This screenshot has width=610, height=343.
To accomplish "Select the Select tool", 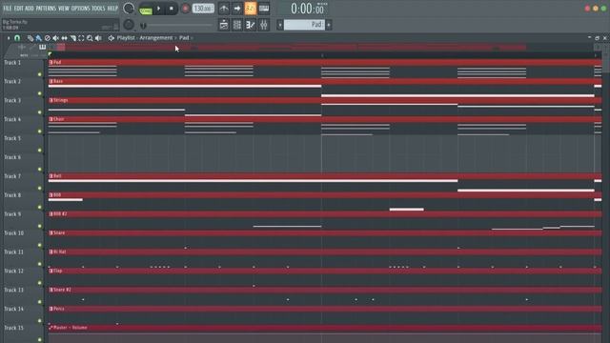I will point(81,38).
